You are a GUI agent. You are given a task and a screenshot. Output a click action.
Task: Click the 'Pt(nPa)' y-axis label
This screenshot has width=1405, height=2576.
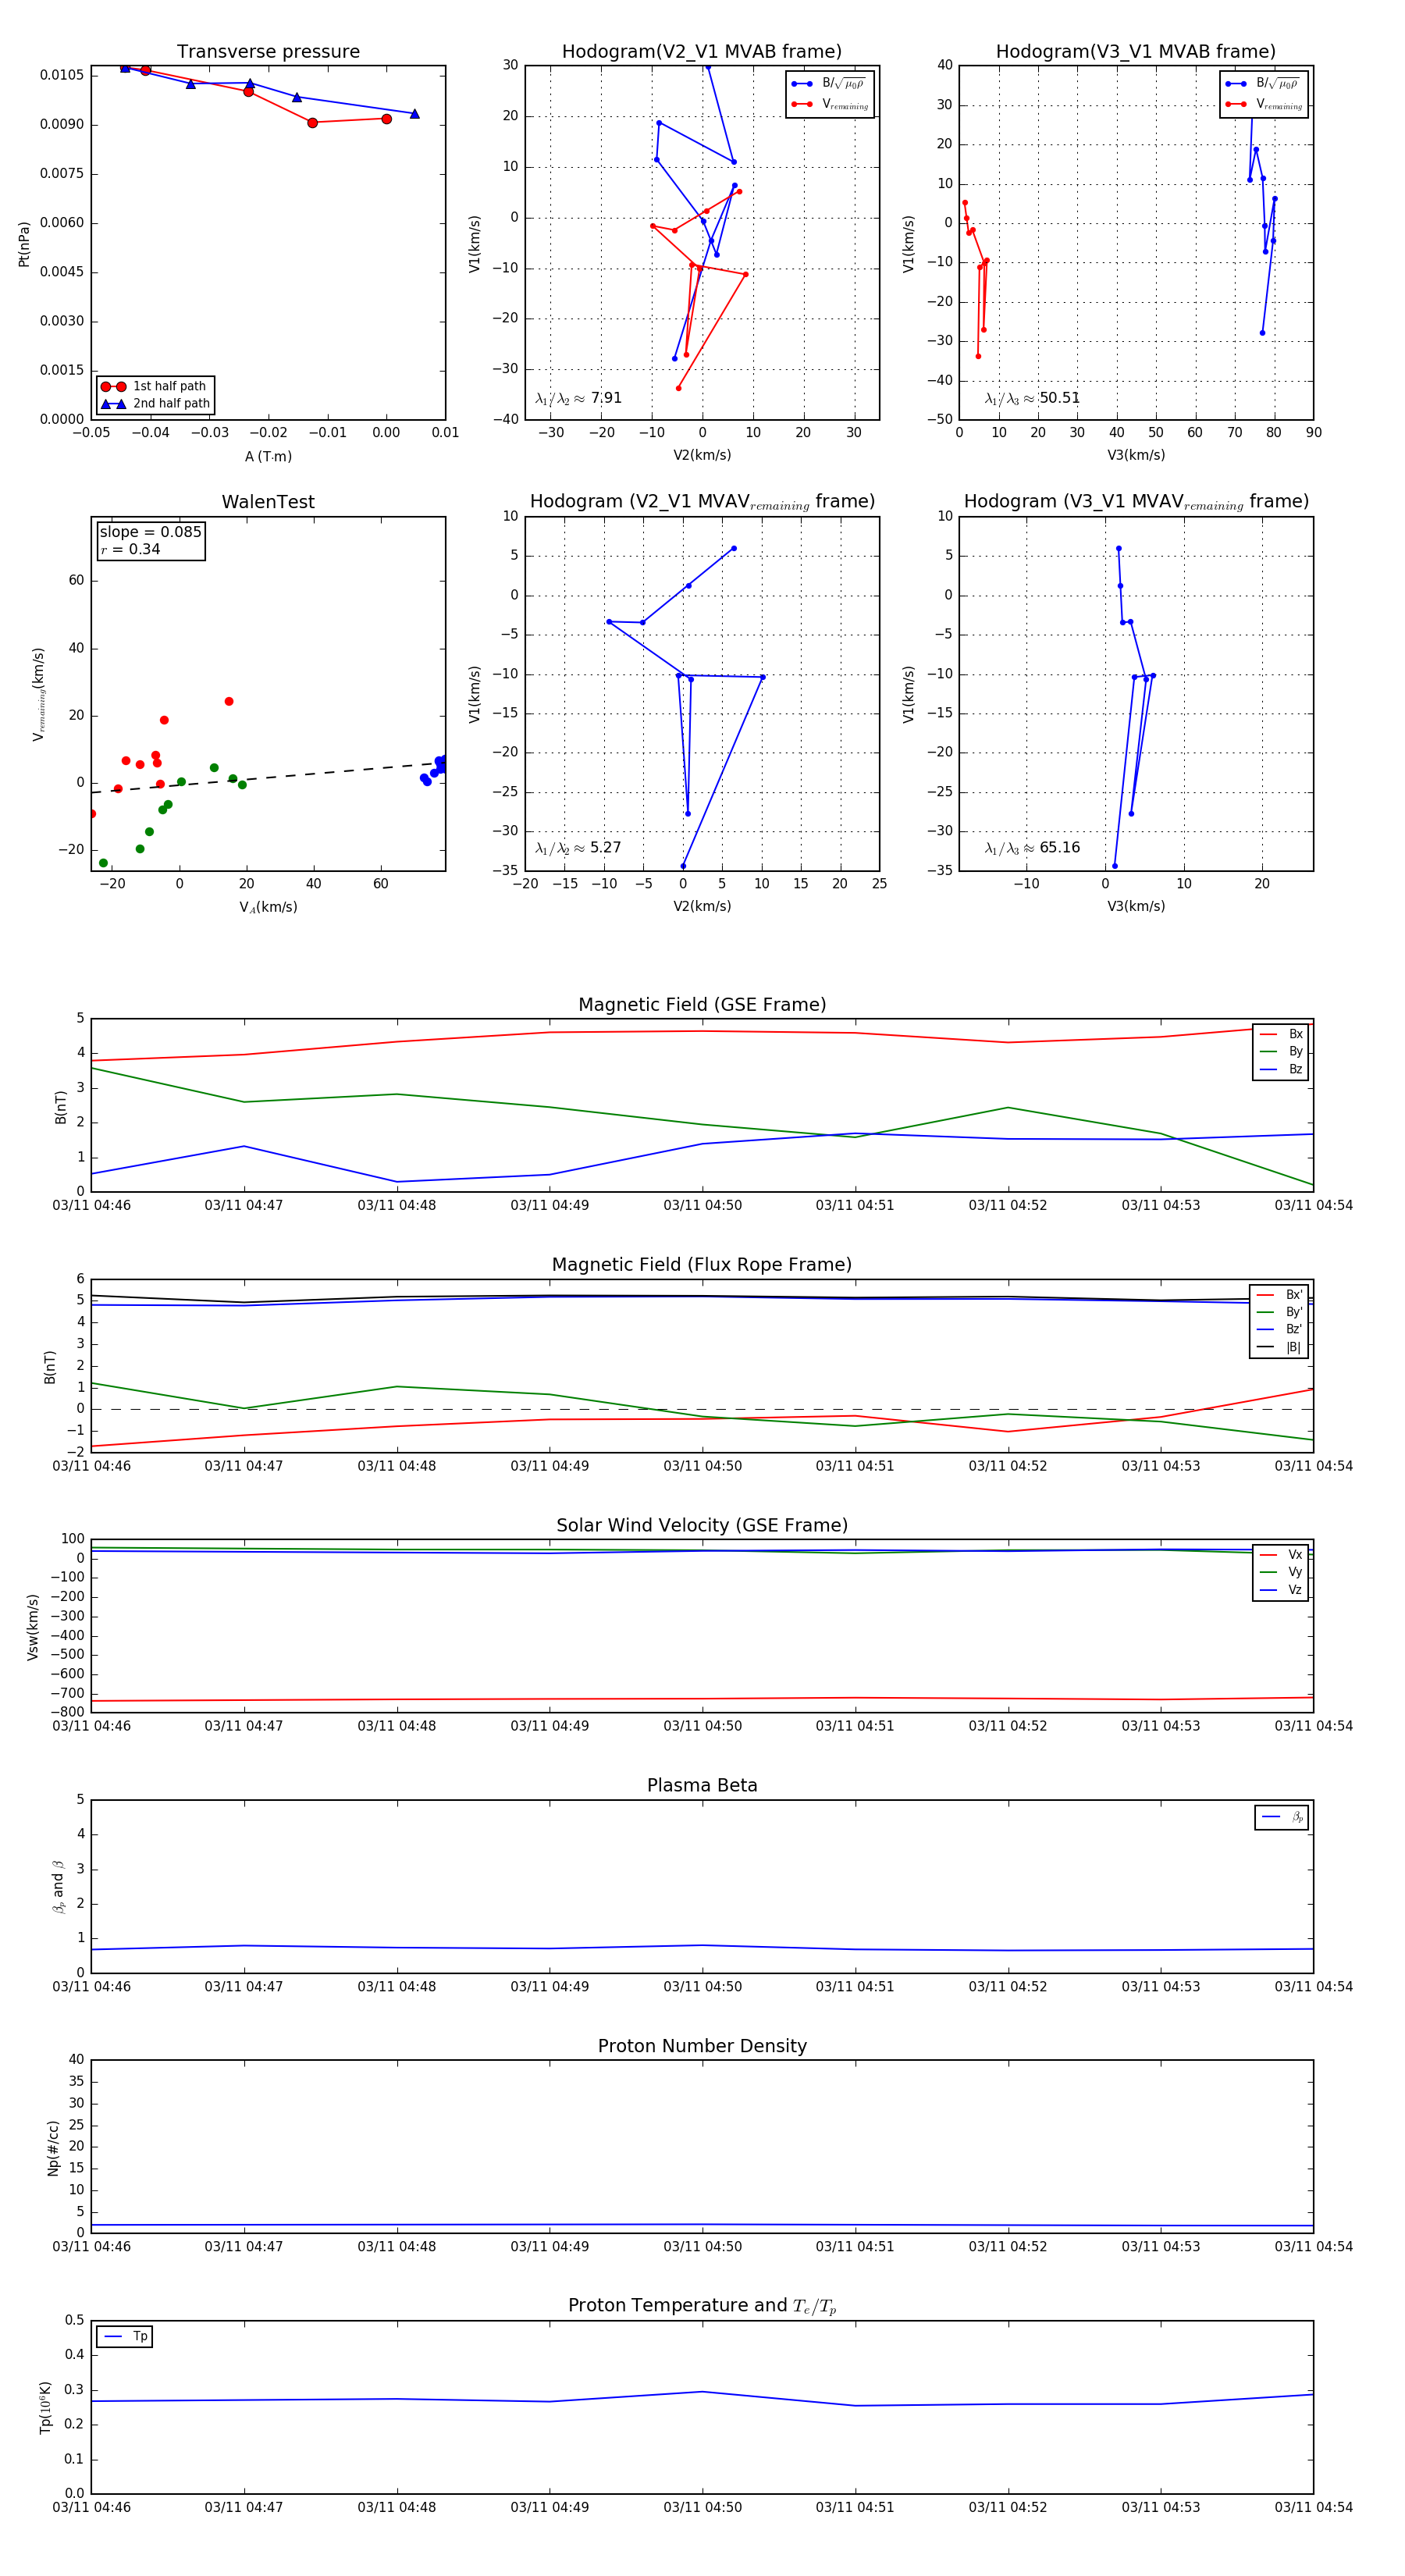point(24,244)
